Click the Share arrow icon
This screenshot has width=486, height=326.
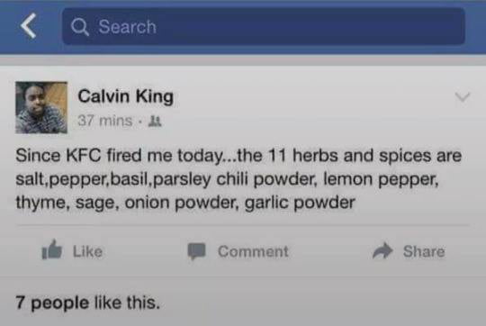click(x=382, y=250)
